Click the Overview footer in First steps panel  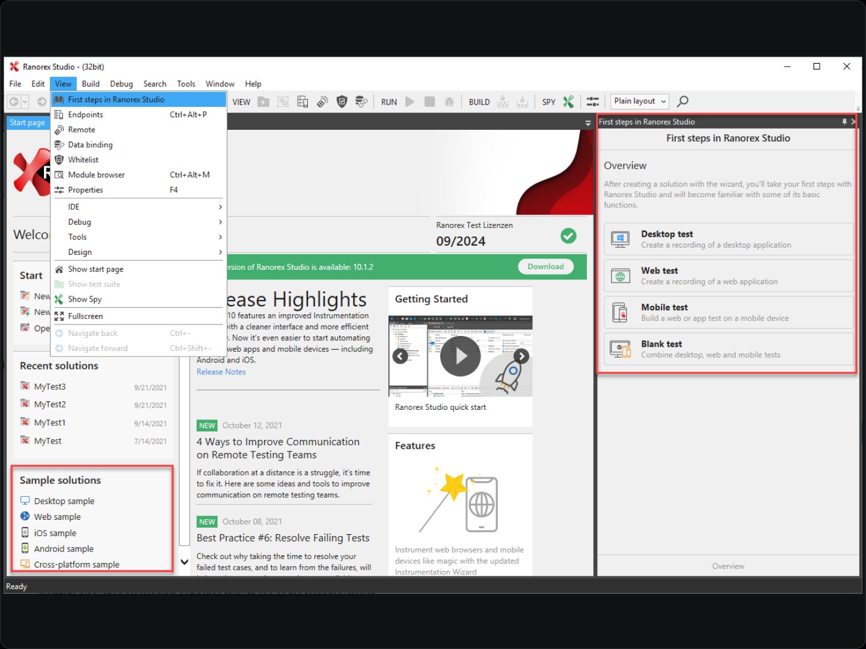point(728,566)
